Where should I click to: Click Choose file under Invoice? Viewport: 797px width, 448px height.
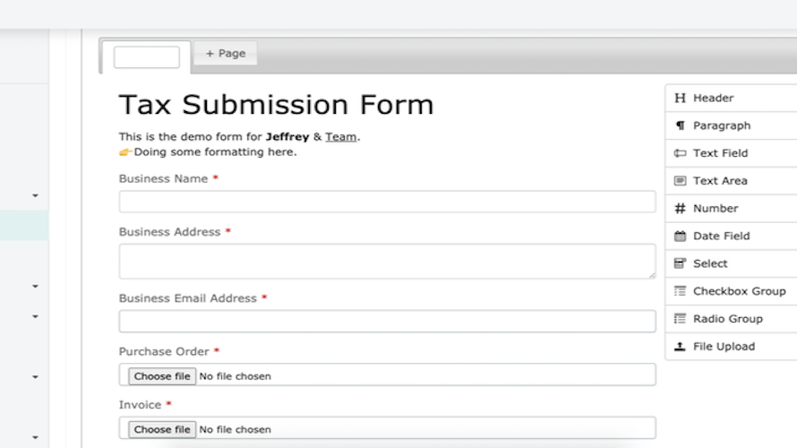(162, 430)
